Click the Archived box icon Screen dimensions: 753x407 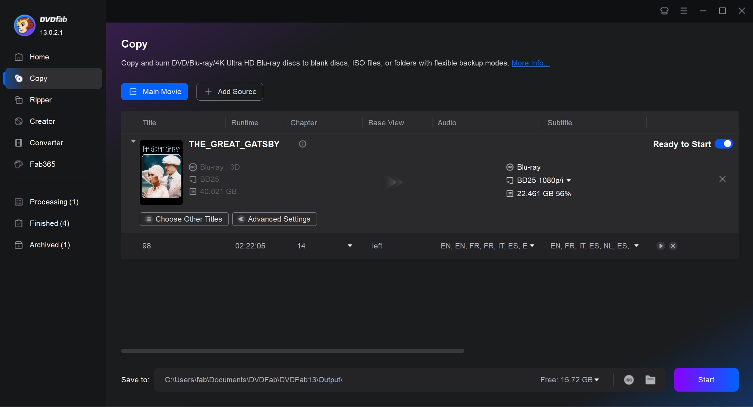[19, 245]
